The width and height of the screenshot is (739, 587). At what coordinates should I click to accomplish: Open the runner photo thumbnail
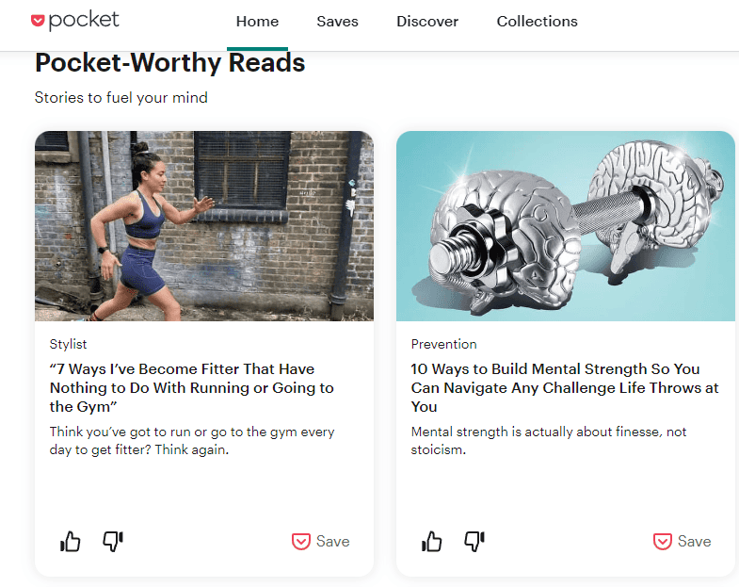[204, 226]
